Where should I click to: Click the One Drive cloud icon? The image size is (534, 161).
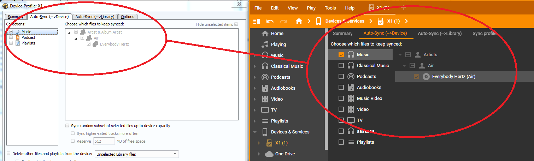coord(269,154)
